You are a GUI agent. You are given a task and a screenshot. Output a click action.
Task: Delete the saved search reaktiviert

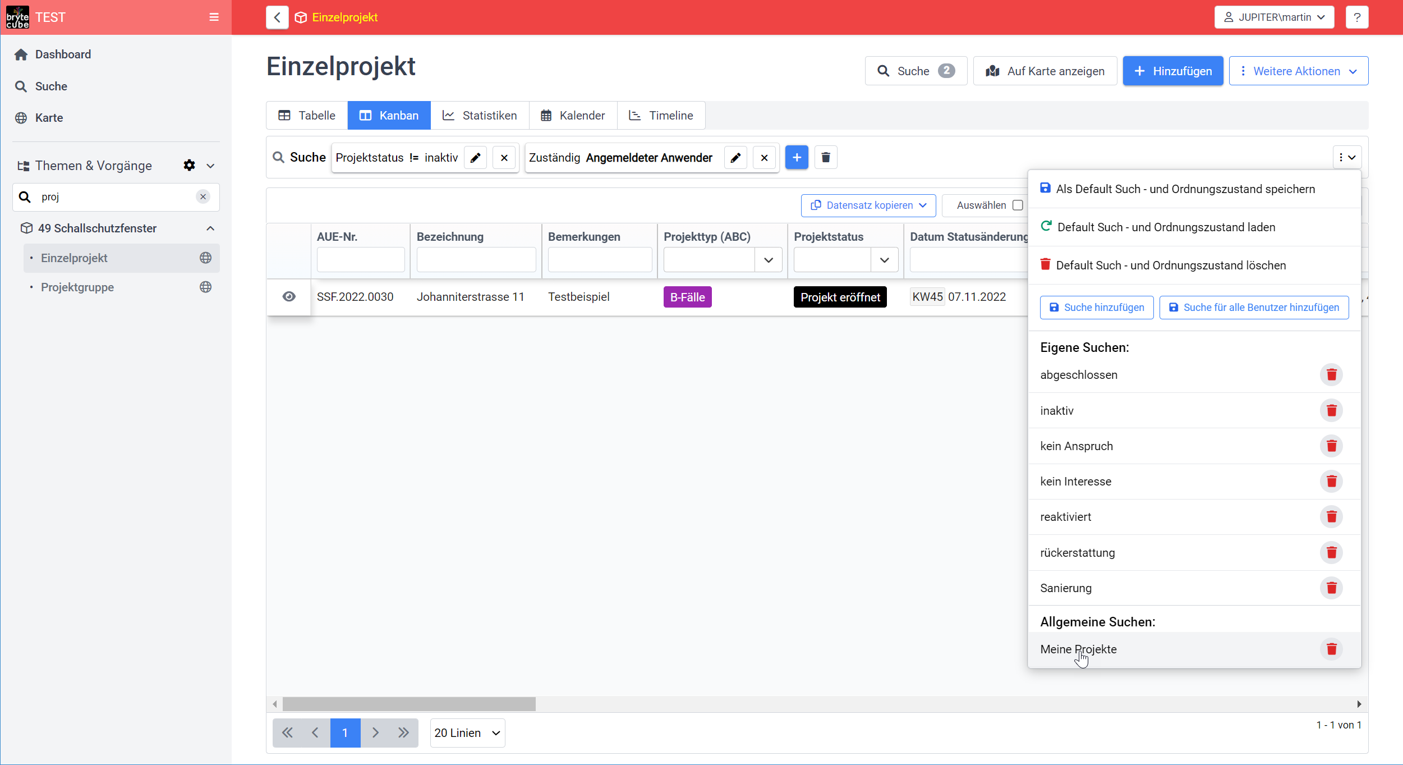[1331, 516]
